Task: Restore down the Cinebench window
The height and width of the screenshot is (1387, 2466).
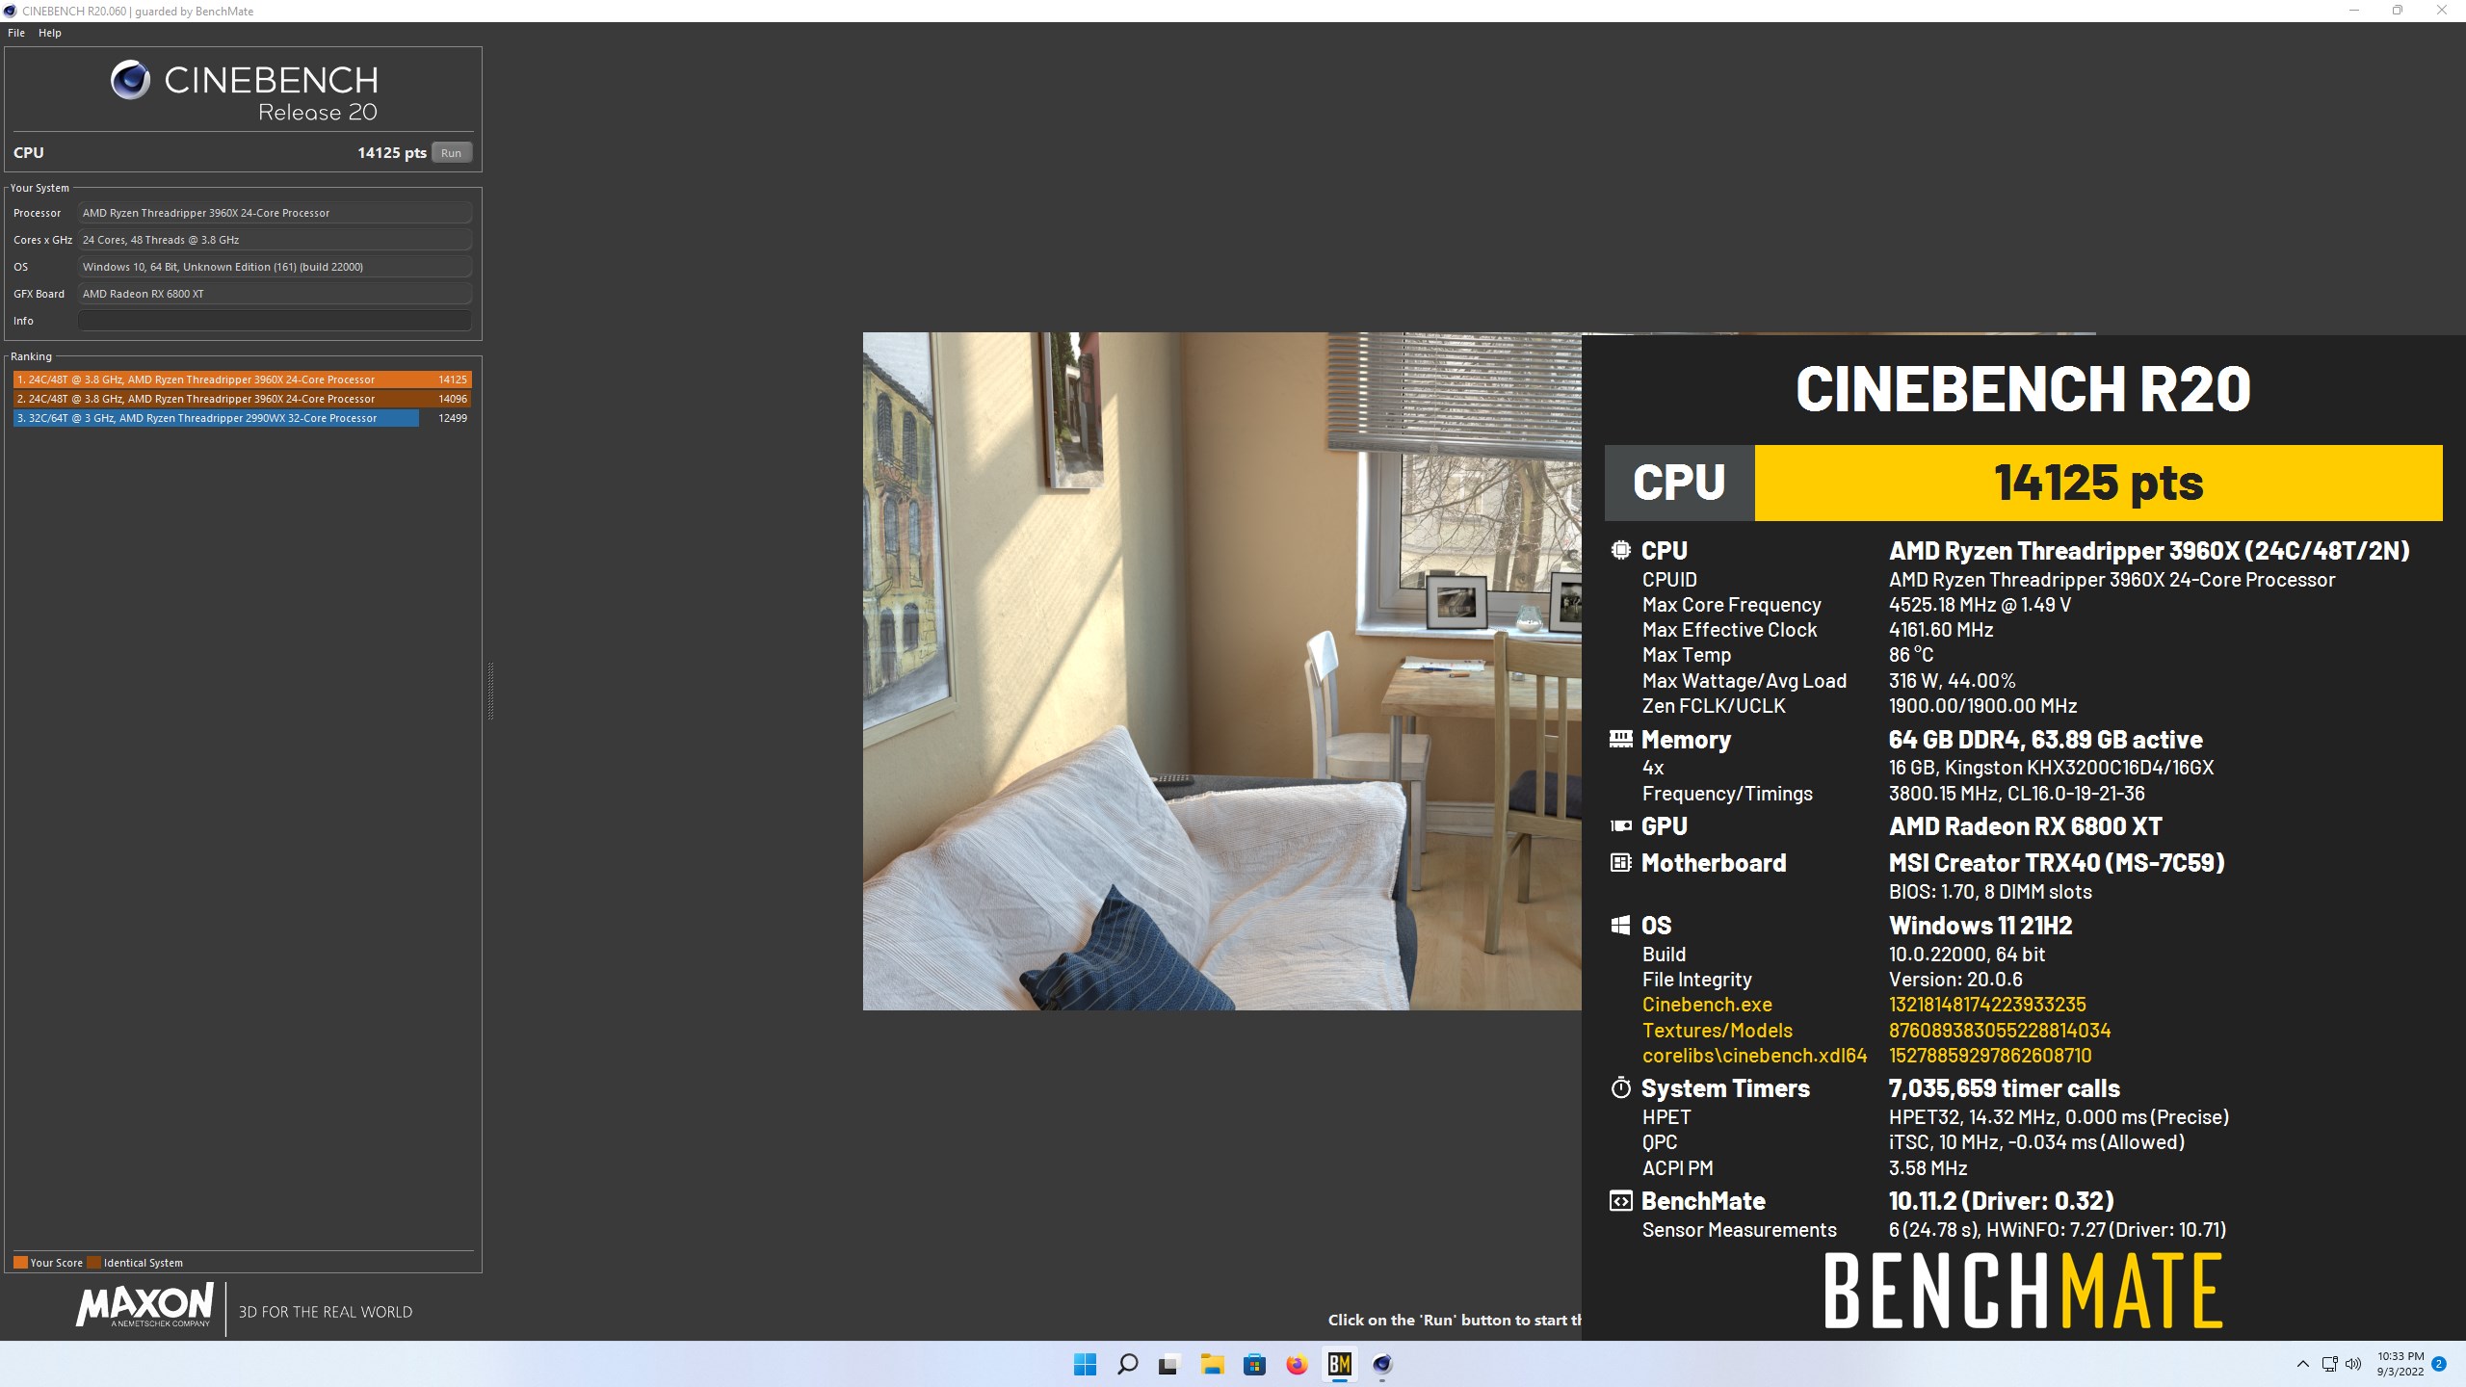Action: (x=2398, y=11)
